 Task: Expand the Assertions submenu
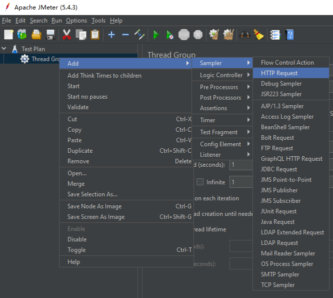(x=222, y=108)
